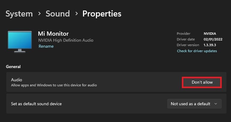Navigate to Sound in the breadcrumb
231x122 pixels.
pos(58,14)
